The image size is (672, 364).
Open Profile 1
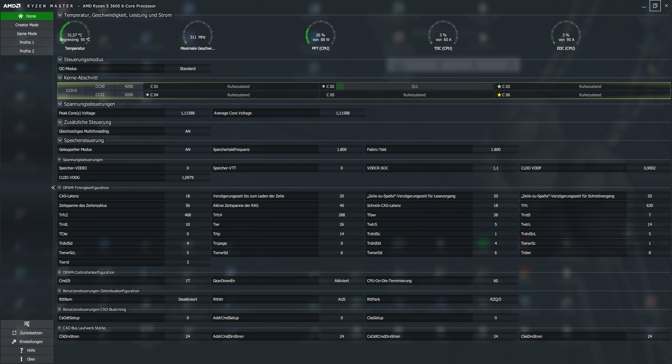pos(27,42)
